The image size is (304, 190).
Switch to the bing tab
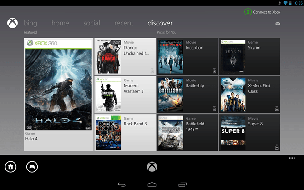[30, 23]
